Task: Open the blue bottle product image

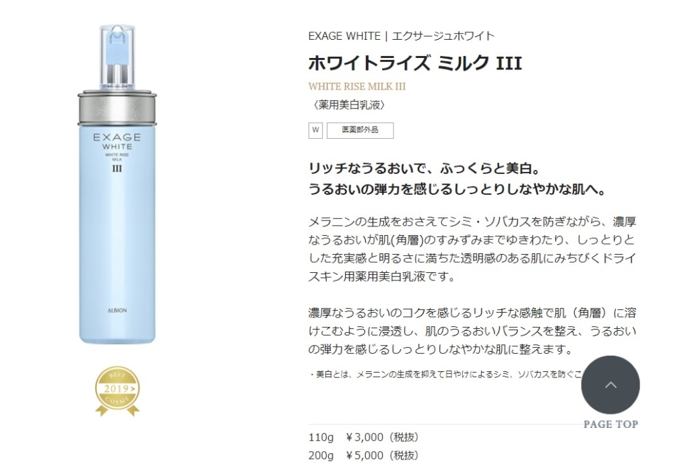Action: click(x=117, y=184)
